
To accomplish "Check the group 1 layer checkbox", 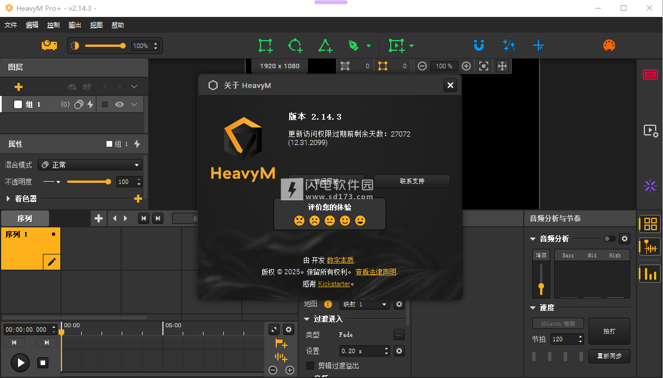I will pos(18,104).
